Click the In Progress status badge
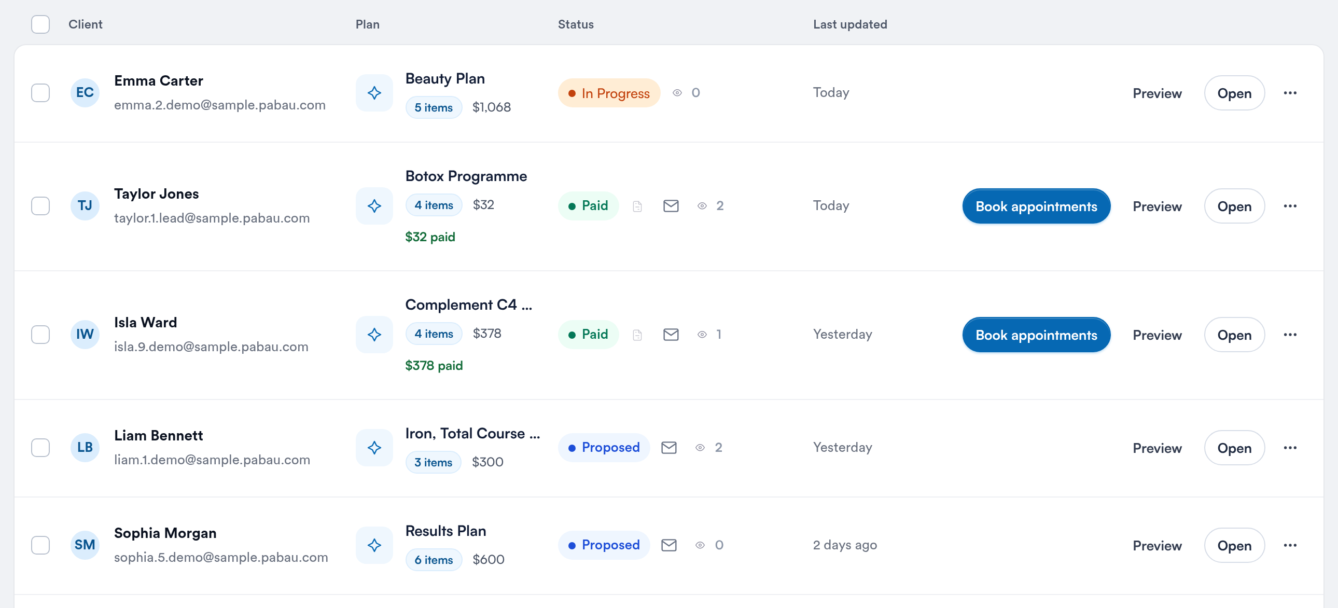Viewport: 1338px width, 608px height. pyautogui.click(x=609, y=93)
